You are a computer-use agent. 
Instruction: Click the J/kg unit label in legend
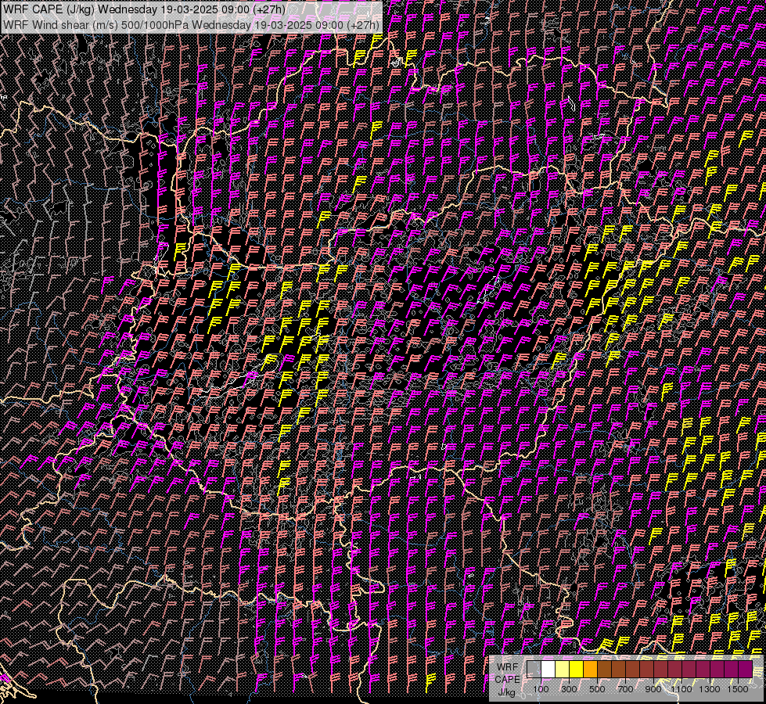(x=506, y=692)
